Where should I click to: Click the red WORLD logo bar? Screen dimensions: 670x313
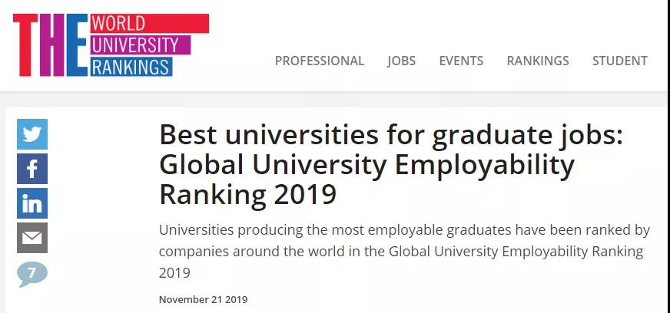149,24
